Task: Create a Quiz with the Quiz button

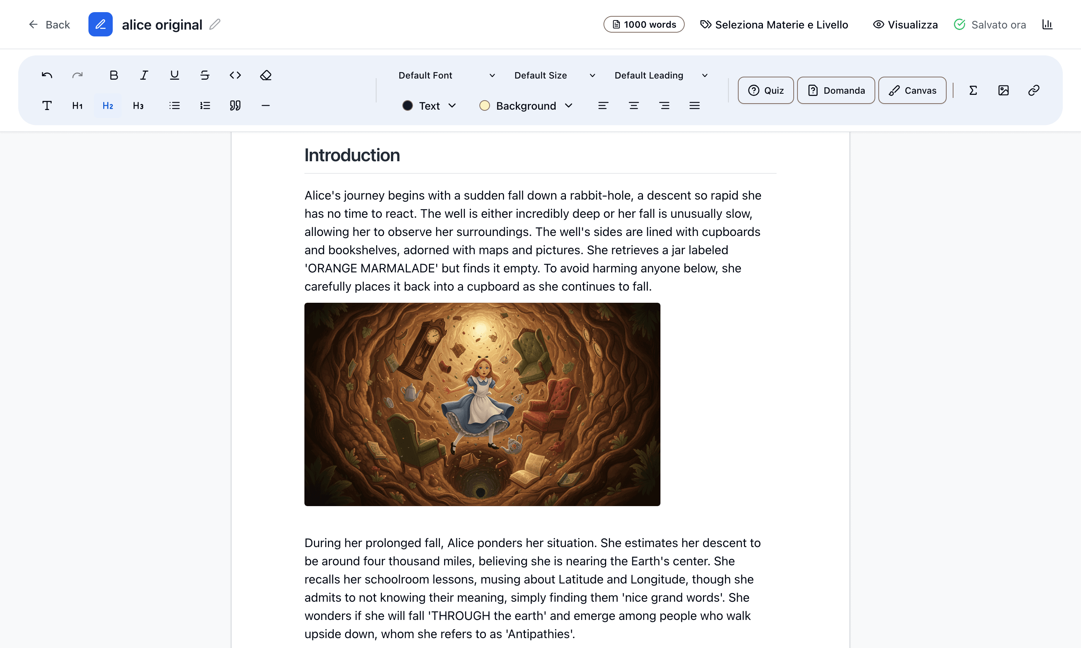Action: click(765, 90)
